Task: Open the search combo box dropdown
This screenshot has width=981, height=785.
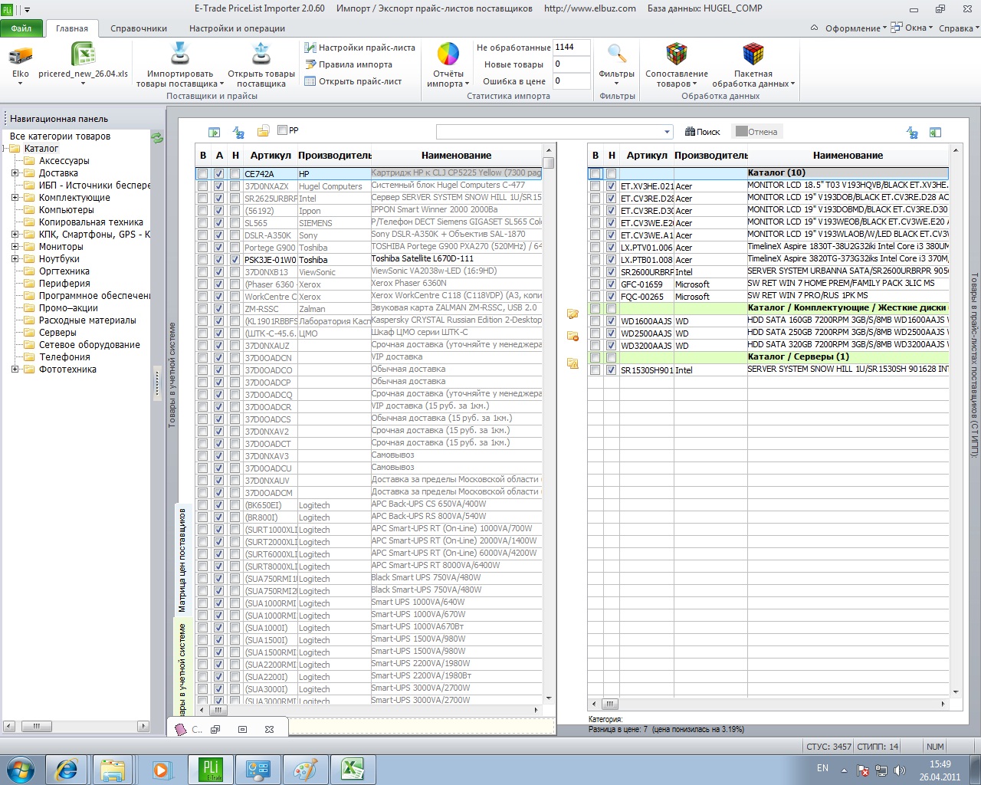Action: (666, 132)
